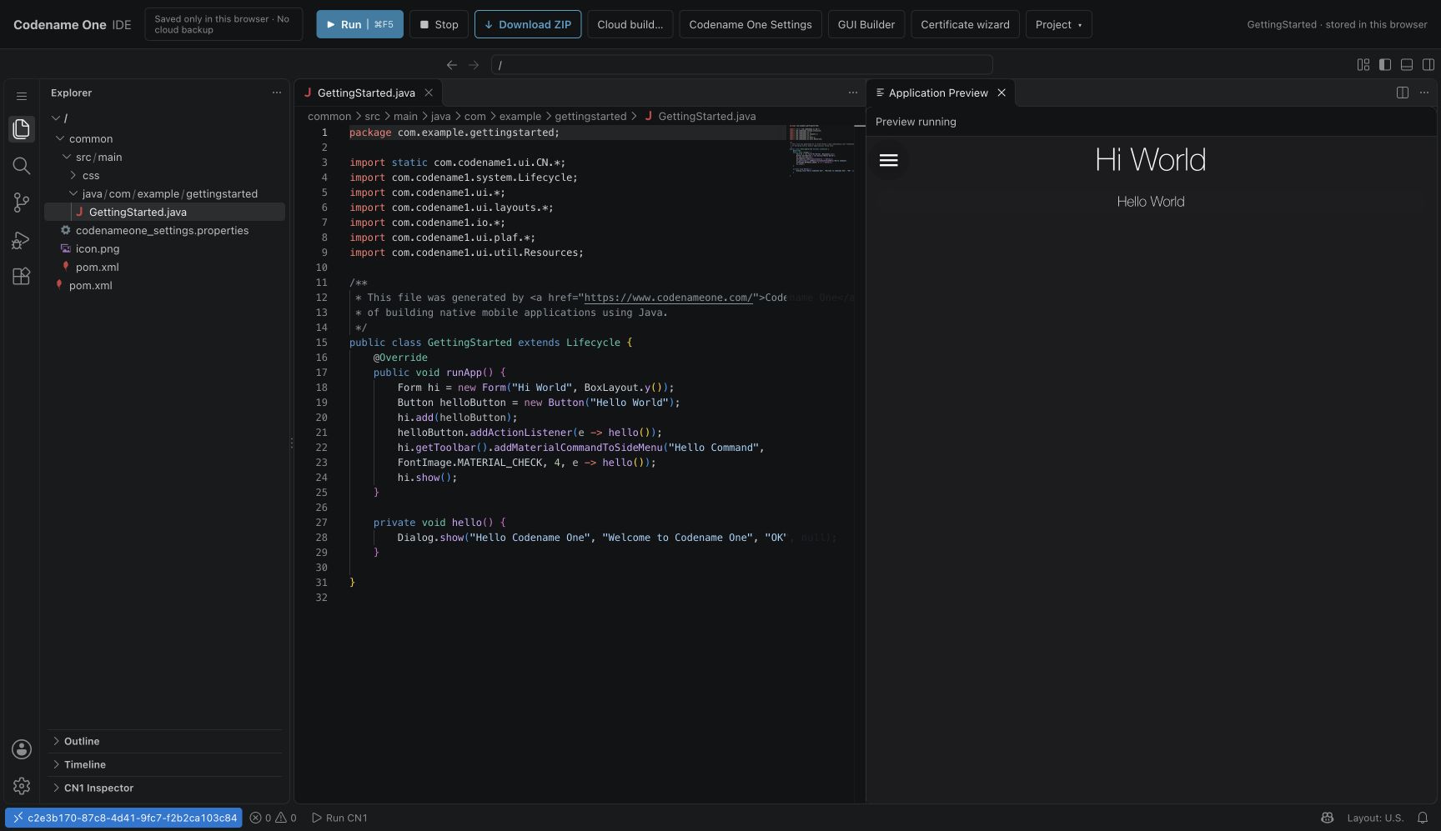Open icon.png in the Explorer
Viewport: 1441px width, 831px height.
click(x=164, y=248)
